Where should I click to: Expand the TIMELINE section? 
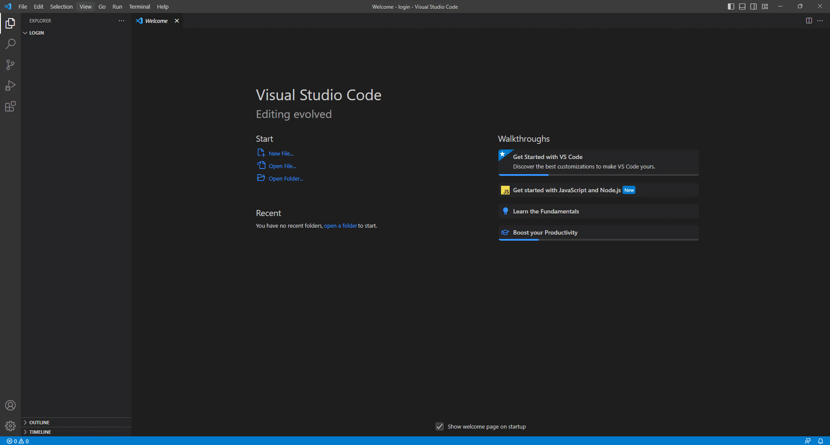[x=76, y=432]
